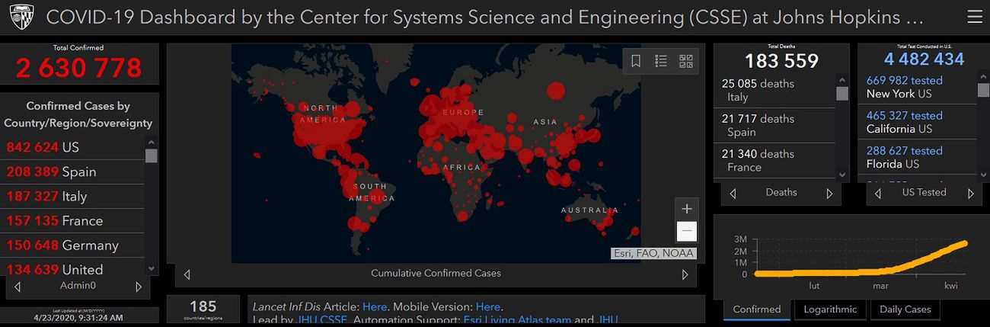Viewport: 990px width, 327px height.
Task: Switch chart to Logarithmic tab
Action: pyautogui.click(x=830, y=309)
